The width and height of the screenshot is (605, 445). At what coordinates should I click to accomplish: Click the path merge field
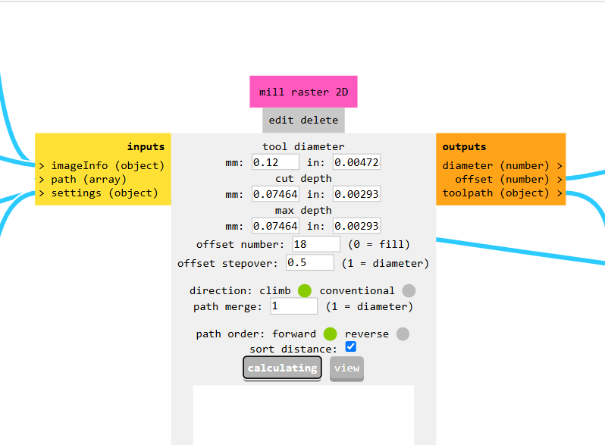294,306
